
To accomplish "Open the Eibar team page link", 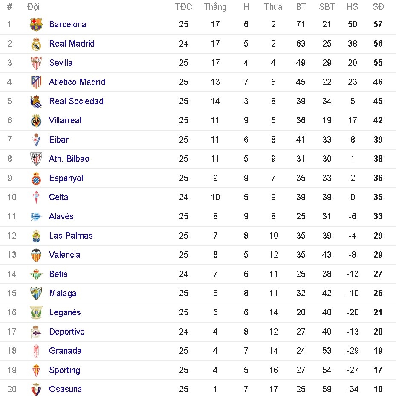I will coord(59,140).
